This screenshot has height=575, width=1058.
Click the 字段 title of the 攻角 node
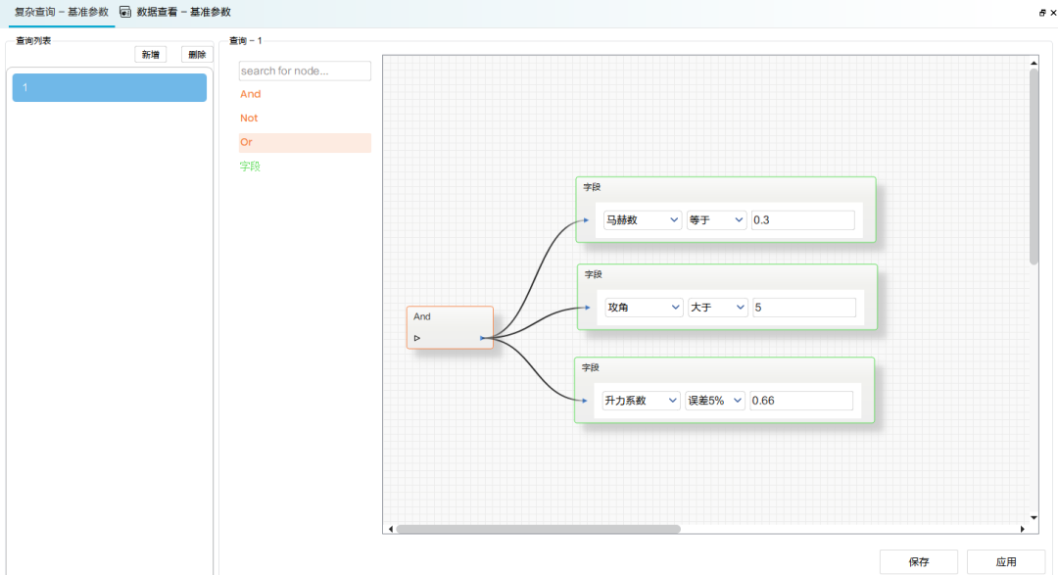pos(593,274)
